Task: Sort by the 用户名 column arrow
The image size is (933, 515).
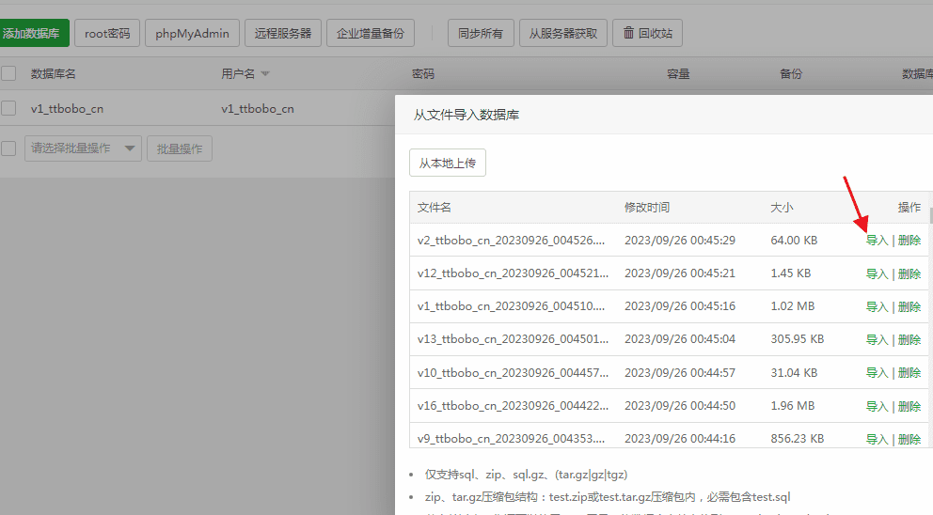Action: click(x=265, y=73)
